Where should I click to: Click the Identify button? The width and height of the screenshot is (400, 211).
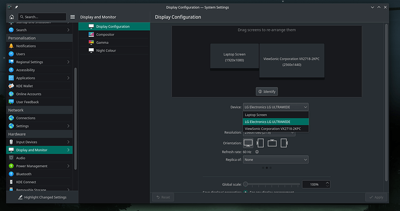(267, 92)
